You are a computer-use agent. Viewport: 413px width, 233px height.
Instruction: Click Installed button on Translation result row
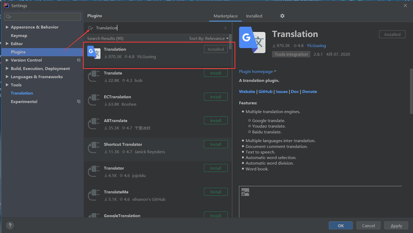coord(216,49)
